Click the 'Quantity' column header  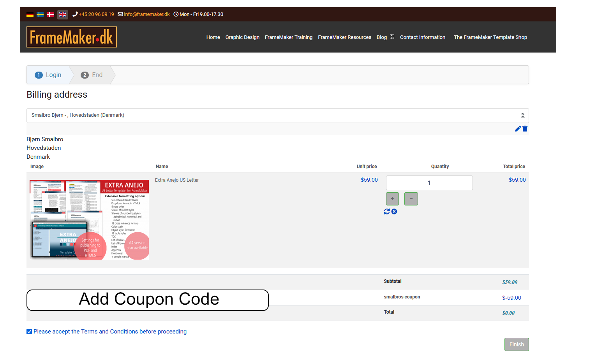pos(440,167)
